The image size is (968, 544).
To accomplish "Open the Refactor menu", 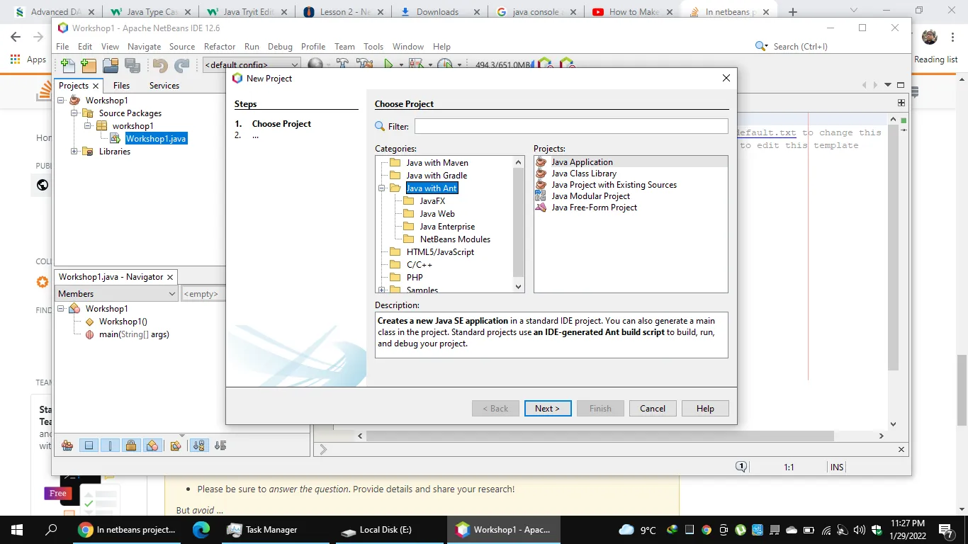I will [220, 47].
